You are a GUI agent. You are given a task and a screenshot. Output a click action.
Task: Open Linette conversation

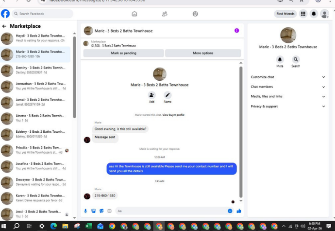(35, 118)
